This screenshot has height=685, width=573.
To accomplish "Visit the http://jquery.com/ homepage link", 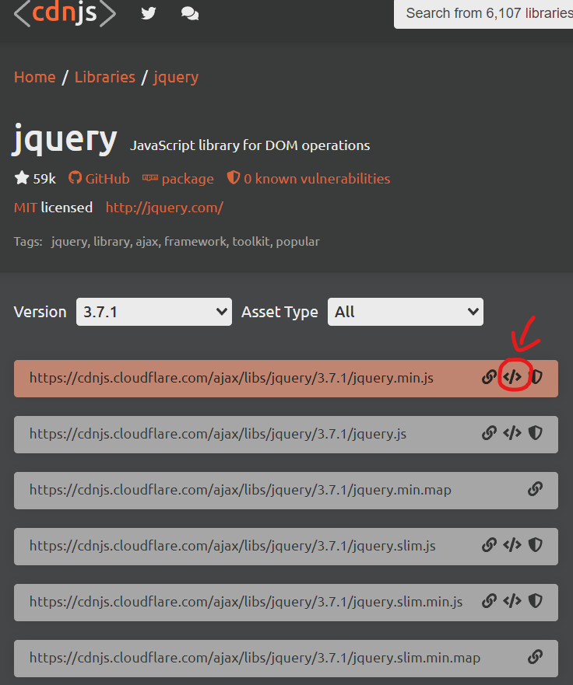I will 164,208.
